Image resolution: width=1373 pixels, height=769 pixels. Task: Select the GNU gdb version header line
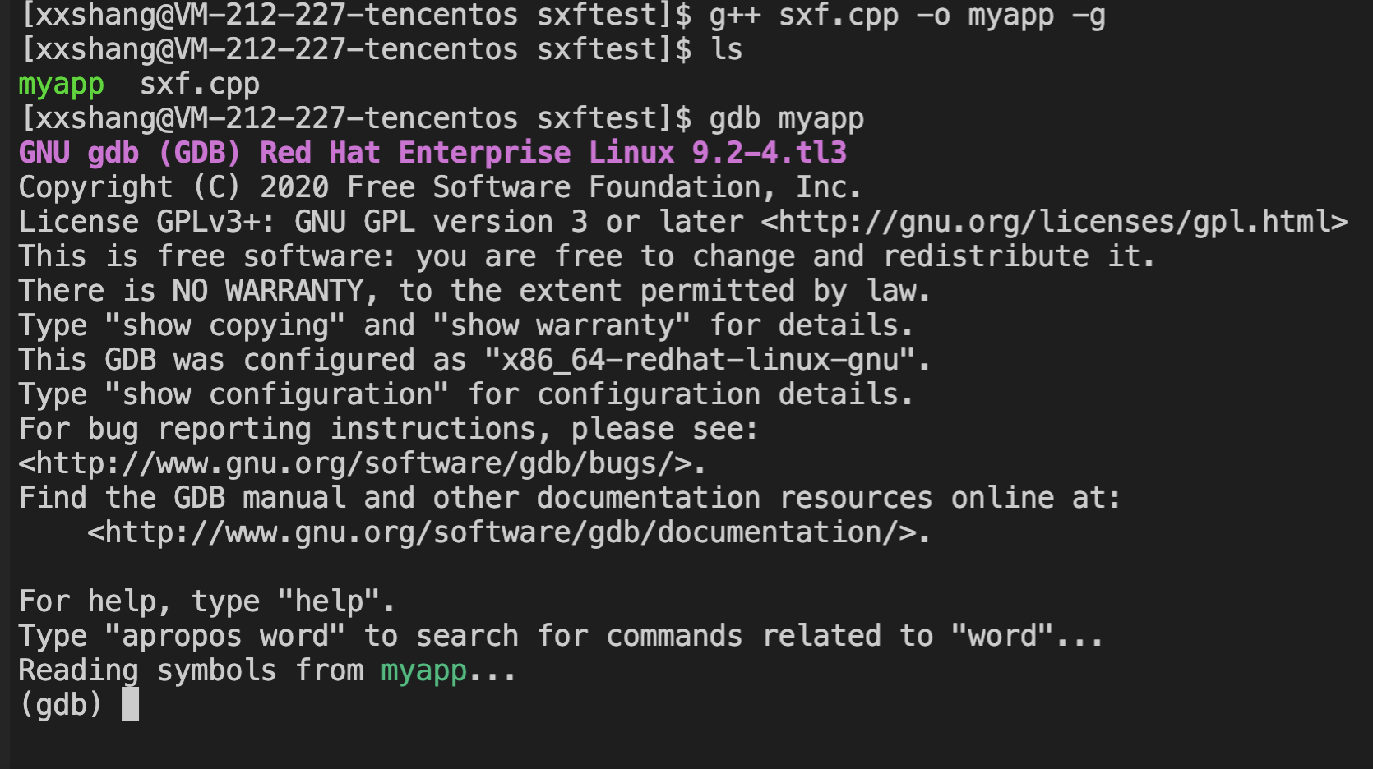(432, 152)
